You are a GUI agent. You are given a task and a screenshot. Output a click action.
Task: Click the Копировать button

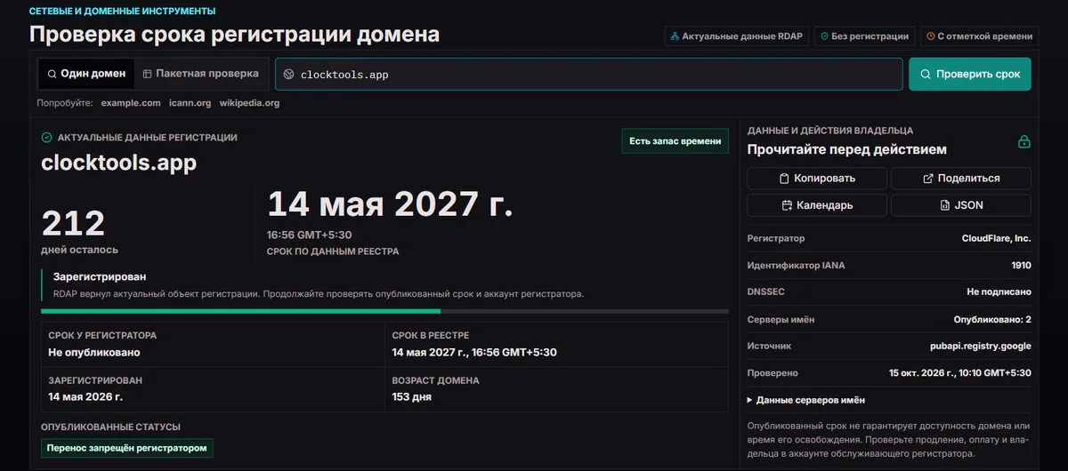pyautogui.click(x=817, y=179)
